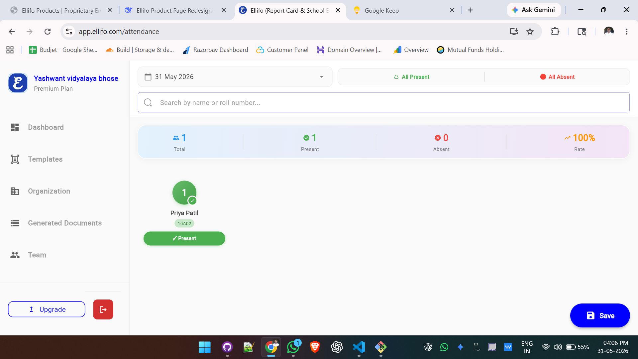The image size is (638, 359).
Task: Bookmark this page with star icon
Action: 530,32
